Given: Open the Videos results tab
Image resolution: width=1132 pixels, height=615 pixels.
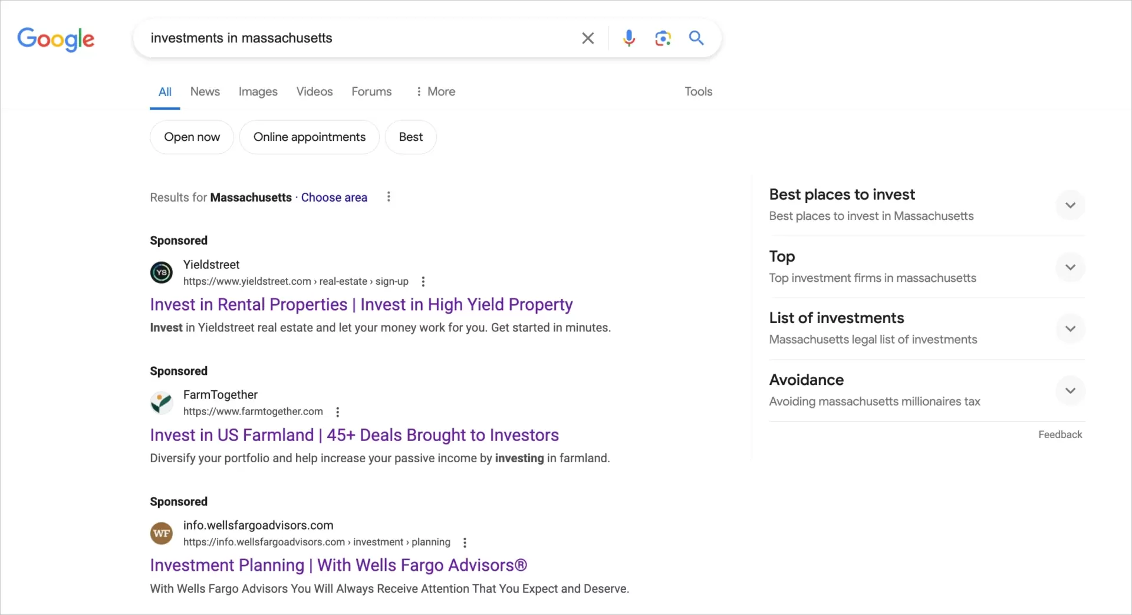Looking at the screenshot, I should click(314, 91).
